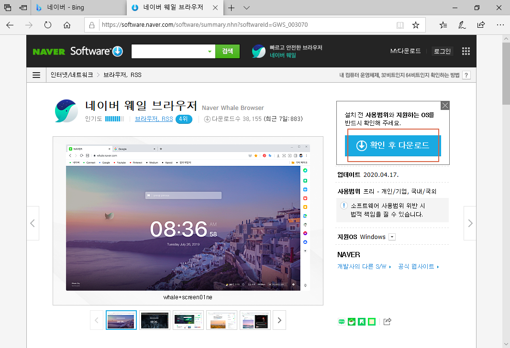The width and height of the screenshot is (510, 348).
Task: Click the browser forward arrow
Action: [29, 25]
